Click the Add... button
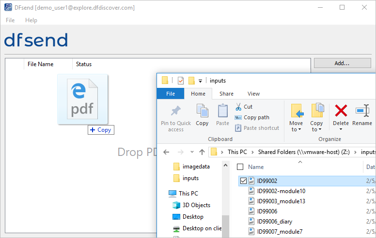The height and width of the screenshot is (238, 376). [x=343, y=63]
